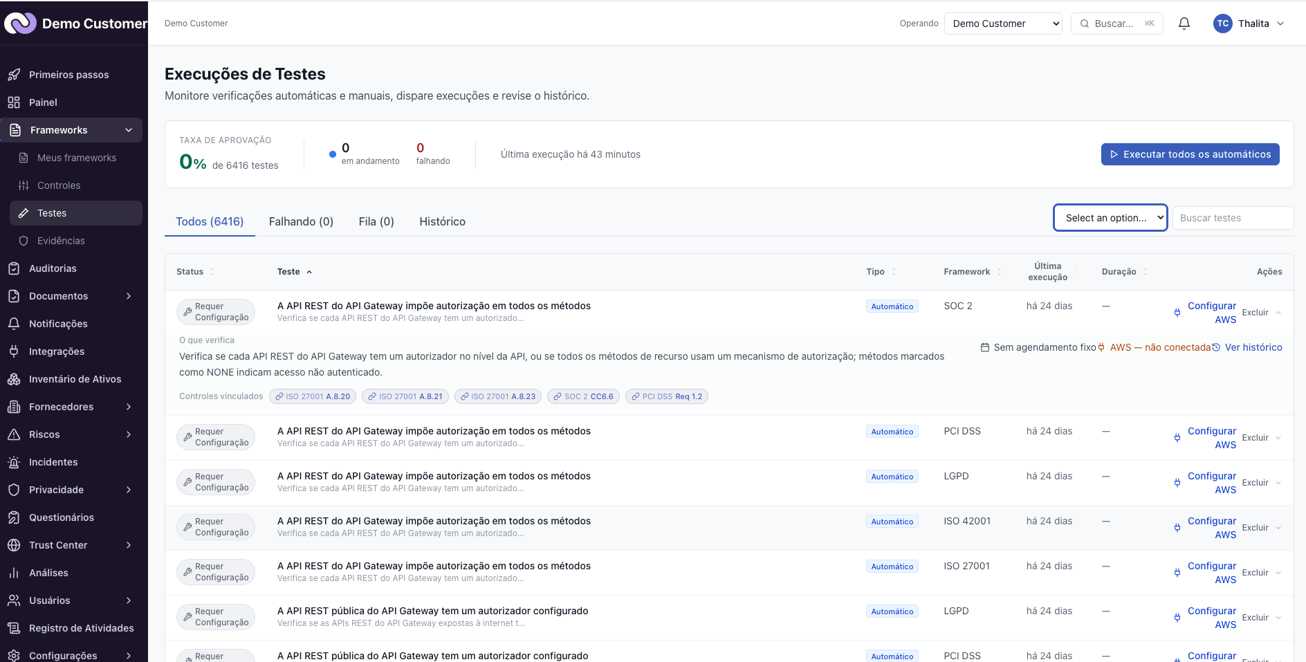
Task: Open the 'Select an option...' filter dropdown
Action: pos(1110,218)
